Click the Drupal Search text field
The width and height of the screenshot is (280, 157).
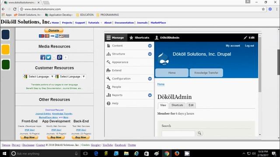click(178, 133)
